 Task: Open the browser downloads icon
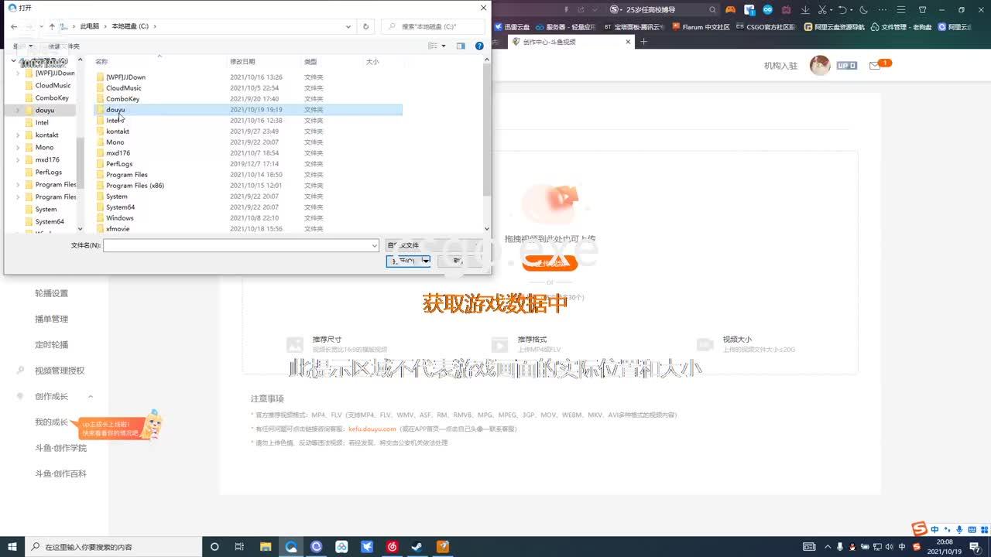click(x=805, y=10)
